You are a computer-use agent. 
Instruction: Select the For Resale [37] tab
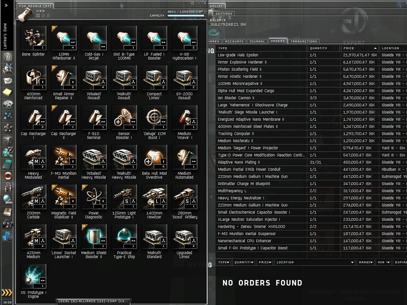tap(35, 6)
